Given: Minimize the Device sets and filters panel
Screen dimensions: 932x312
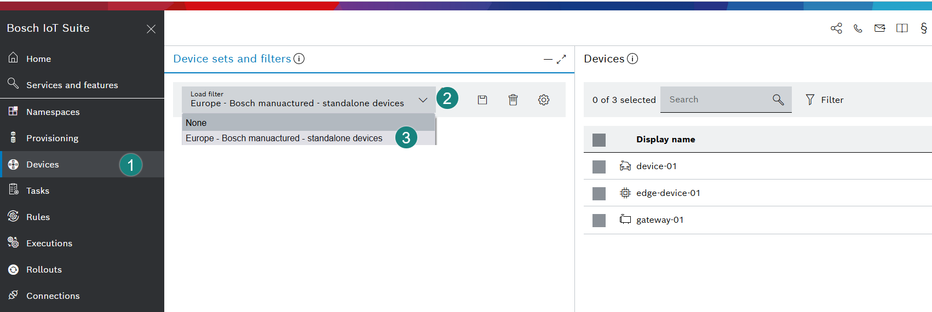Looking at the screenshot, I should 548,59.
